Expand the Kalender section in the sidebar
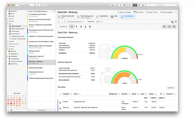Screen dimensions: 195x118 tap(8, 19)
